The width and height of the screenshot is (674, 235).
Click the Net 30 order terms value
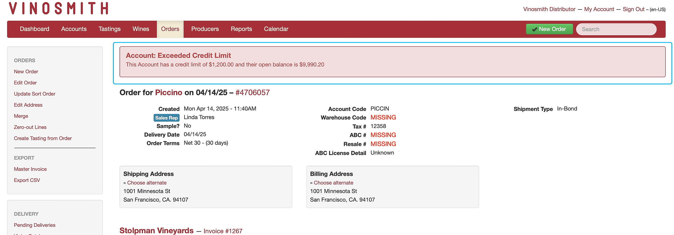pyautogui.click(x=206, y=143)
